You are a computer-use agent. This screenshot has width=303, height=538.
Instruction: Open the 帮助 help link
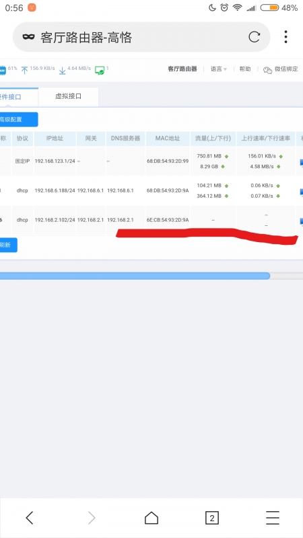pyautogui.click(x=245, y=69)
